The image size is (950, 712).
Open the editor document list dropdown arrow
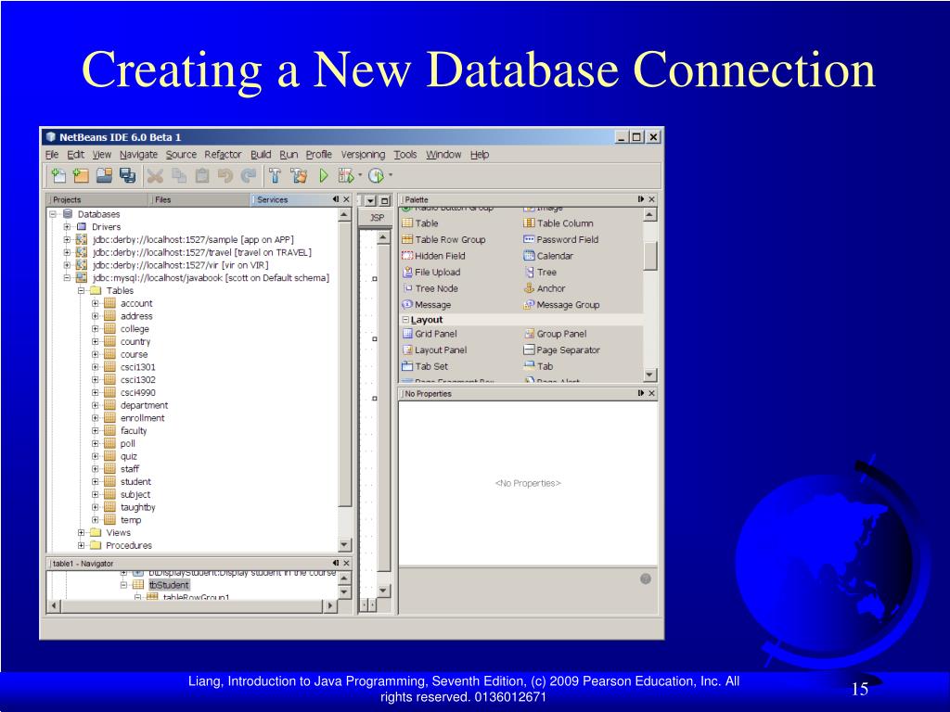[370, 200]
